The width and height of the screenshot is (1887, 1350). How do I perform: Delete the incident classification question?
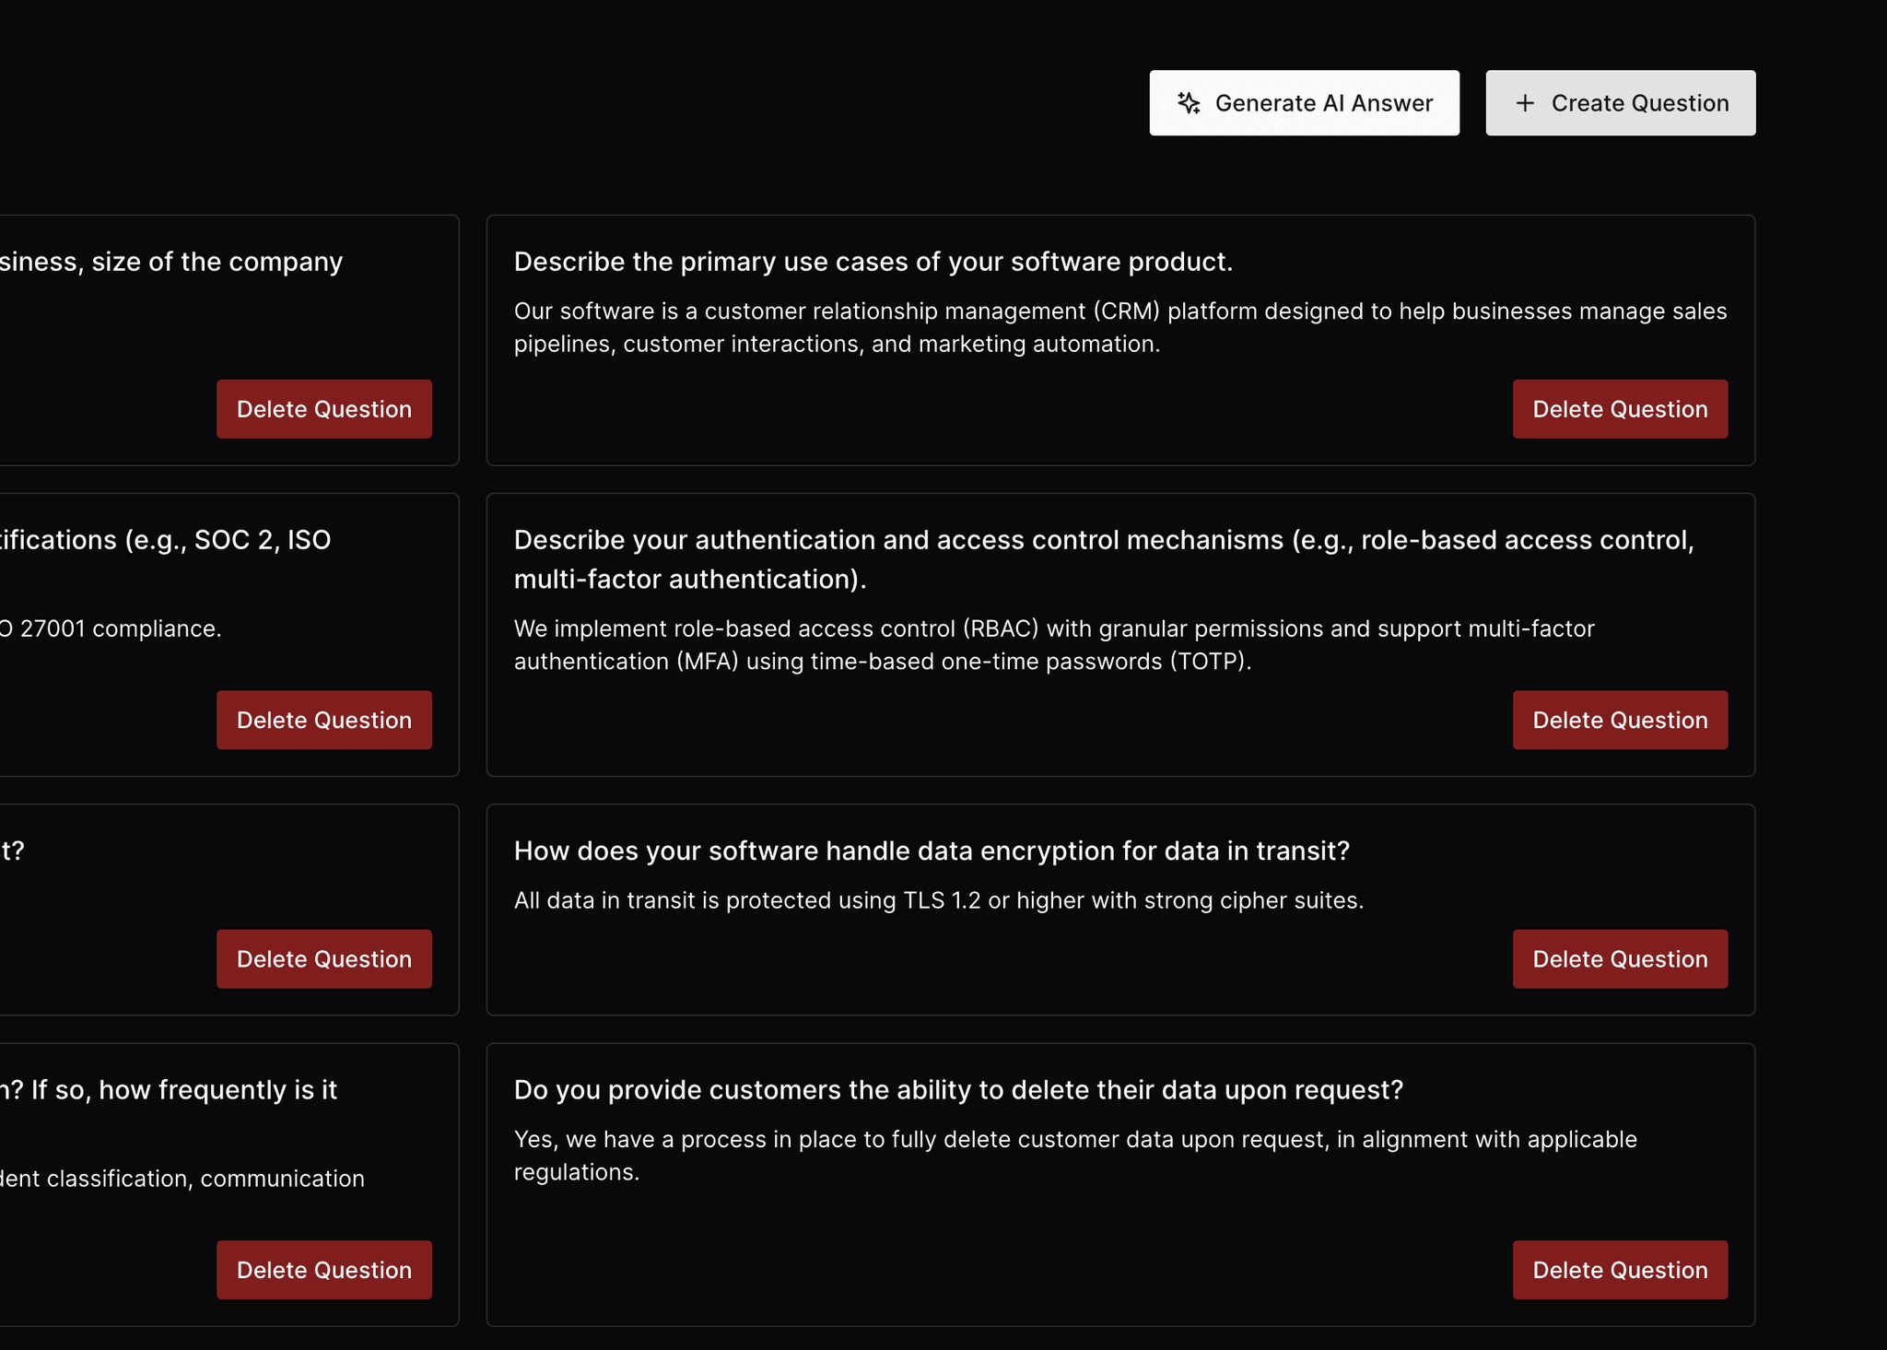pos(323,1270)
